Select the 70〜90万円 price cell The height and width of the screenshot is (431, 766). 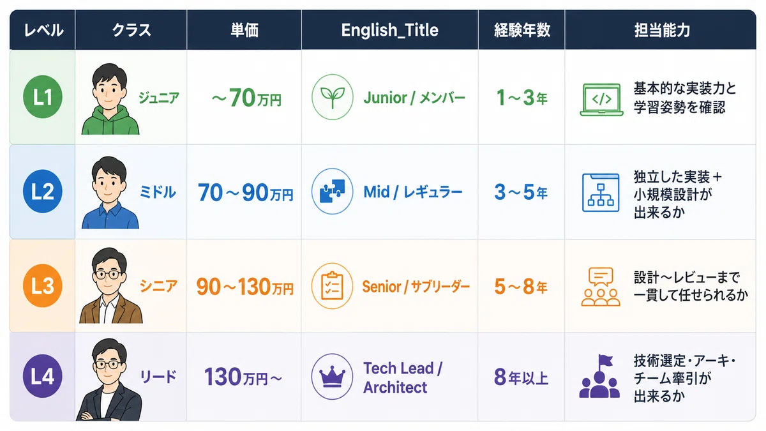(245, 193)
